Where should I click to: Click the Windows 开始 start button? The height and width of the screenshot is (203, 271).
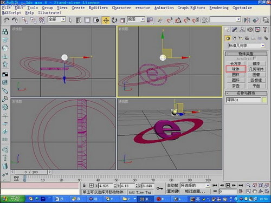pos(12,199)
